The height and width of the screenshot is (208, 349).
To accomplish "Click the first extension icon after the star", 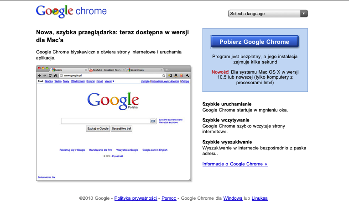I will [170, 75].
